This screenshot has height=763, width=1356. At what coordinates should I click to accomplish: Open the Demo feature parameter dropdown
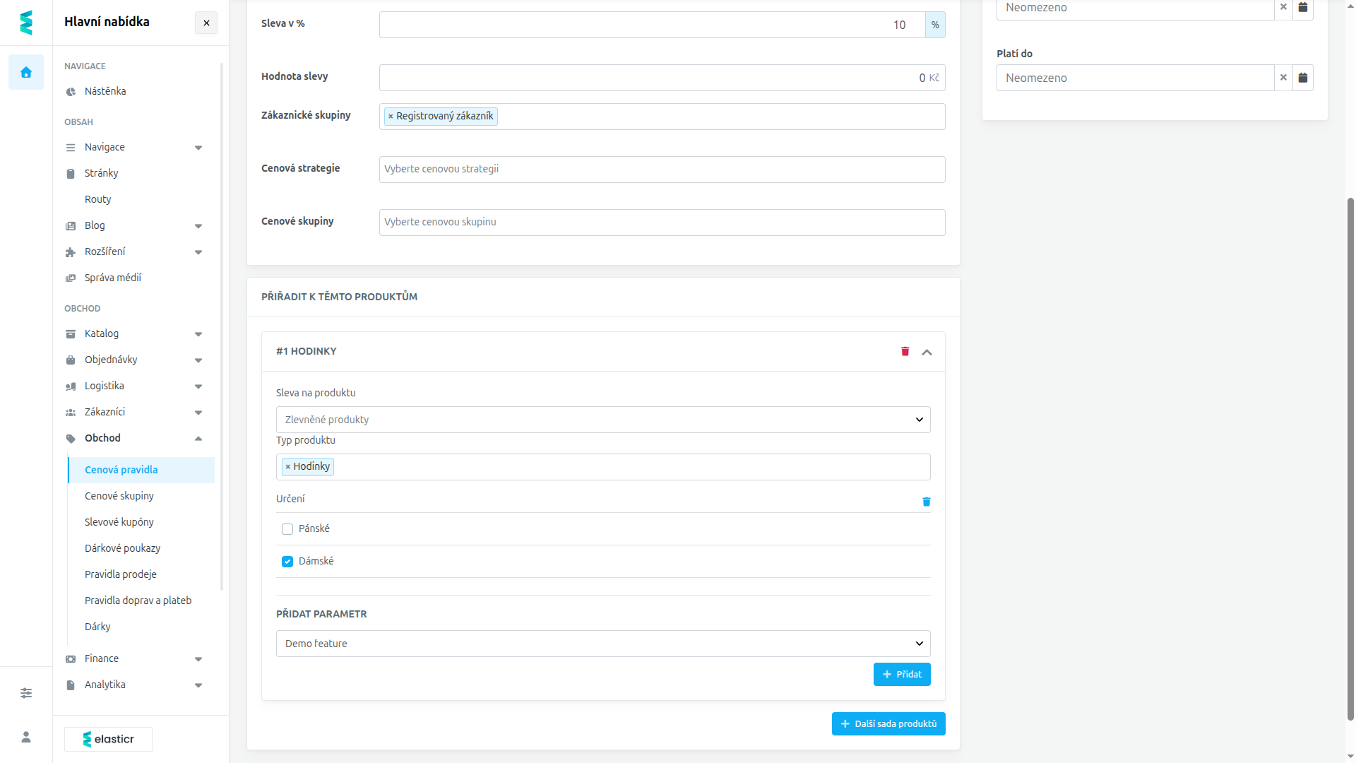603,644
